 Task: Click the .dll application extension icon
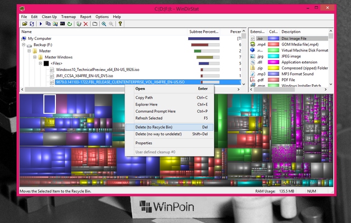point(253,62)
